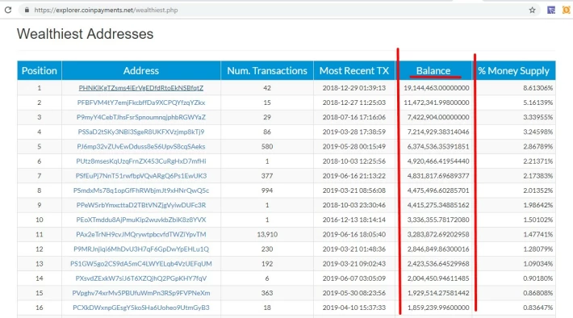This screenshot has width=573, height=318.
Task: Select balance value 7,214,929.38314046
Action: pyautogui.click(x=438, y=132)
